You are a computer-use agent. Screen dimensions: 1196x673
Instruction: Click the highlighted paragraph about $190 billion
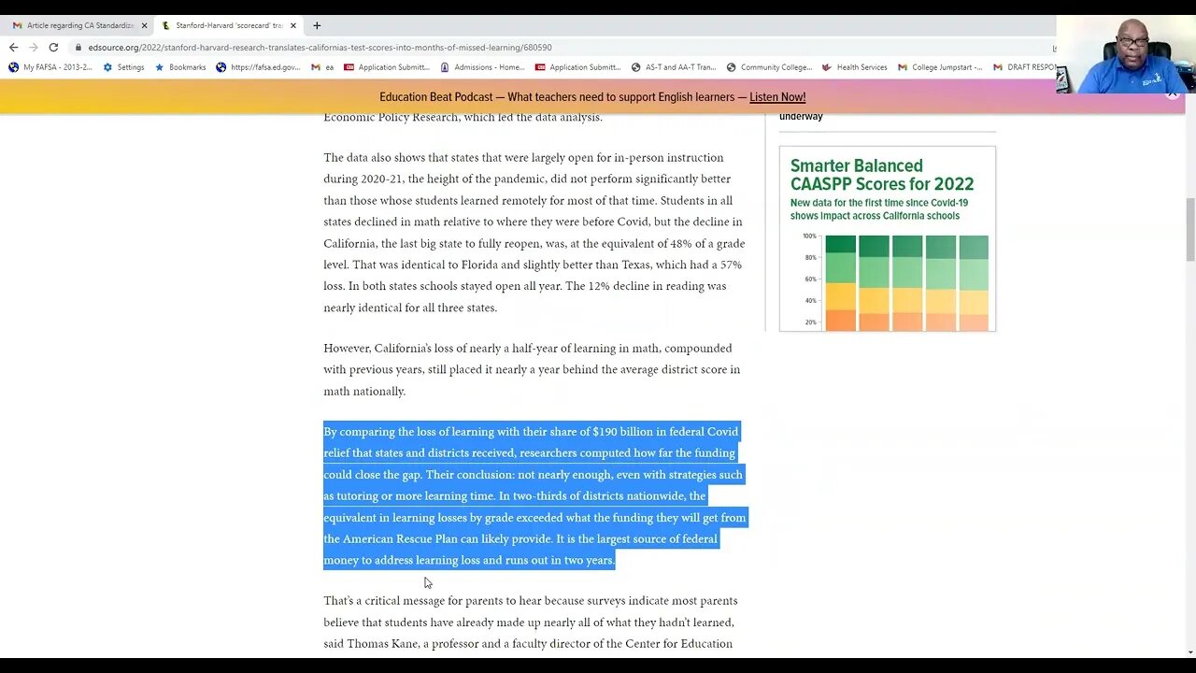coord(535,495)
